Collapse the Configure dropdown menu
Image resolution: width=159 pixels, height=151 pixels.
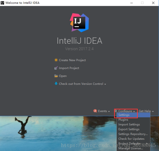click(x=127, y=111)
